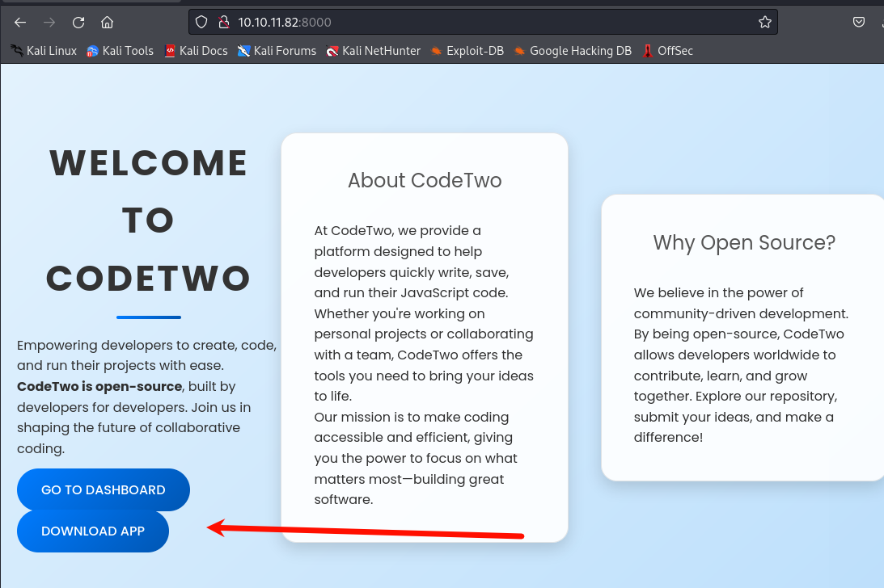The height and width of the screenshot is (588, 884).
Task: Open the Kali Tools bookmark
Action: pyautogui.click(x=120, y=51)
